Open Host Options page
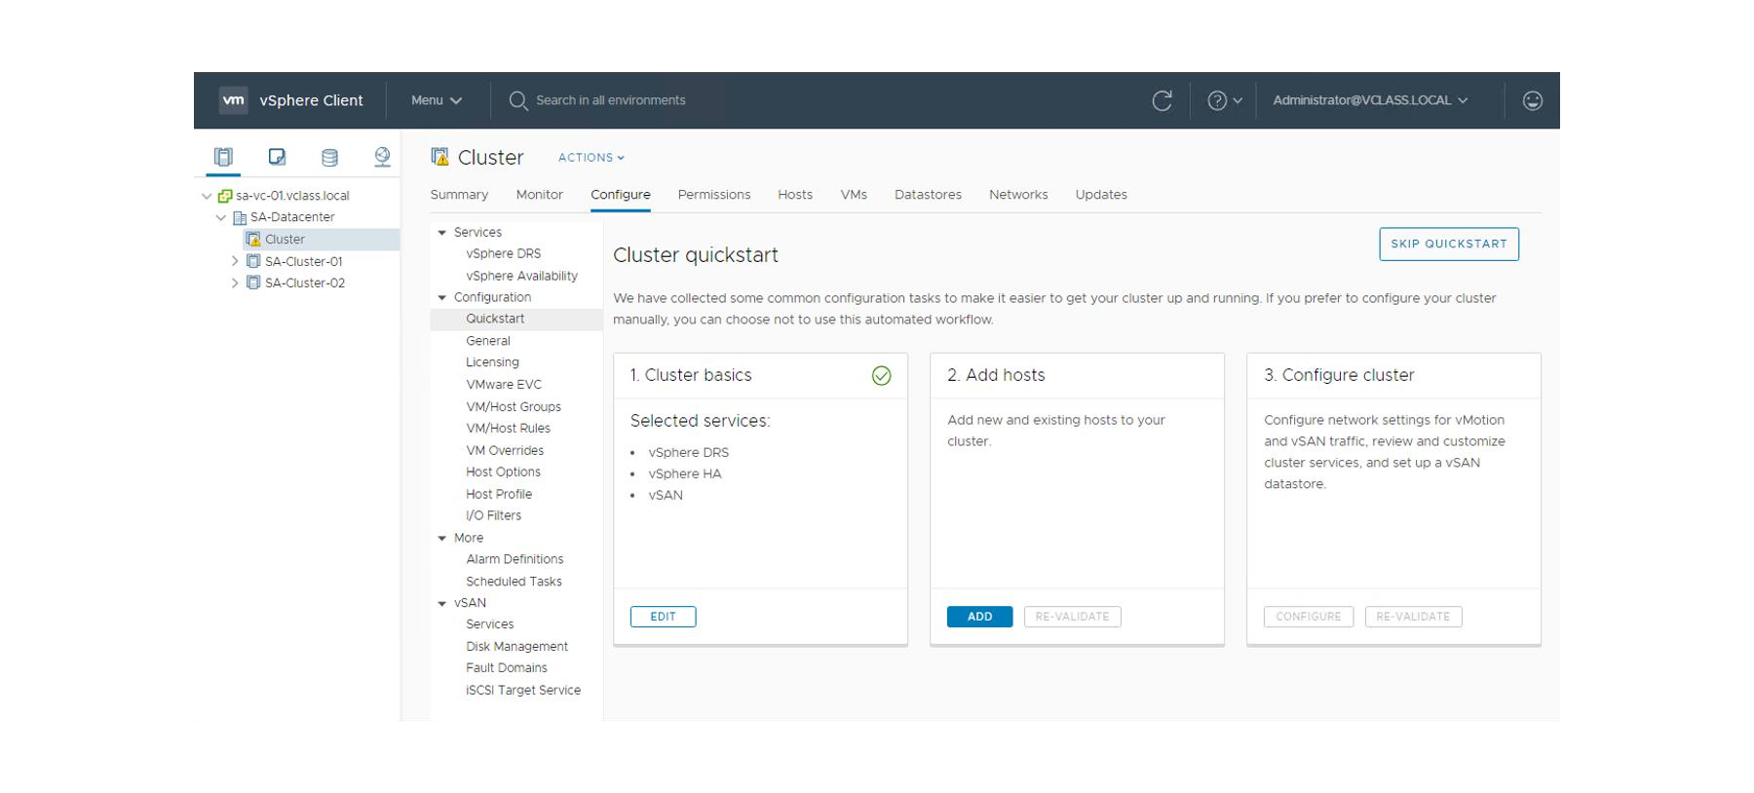Screen dimensions: 1754x793 point(503,472)
